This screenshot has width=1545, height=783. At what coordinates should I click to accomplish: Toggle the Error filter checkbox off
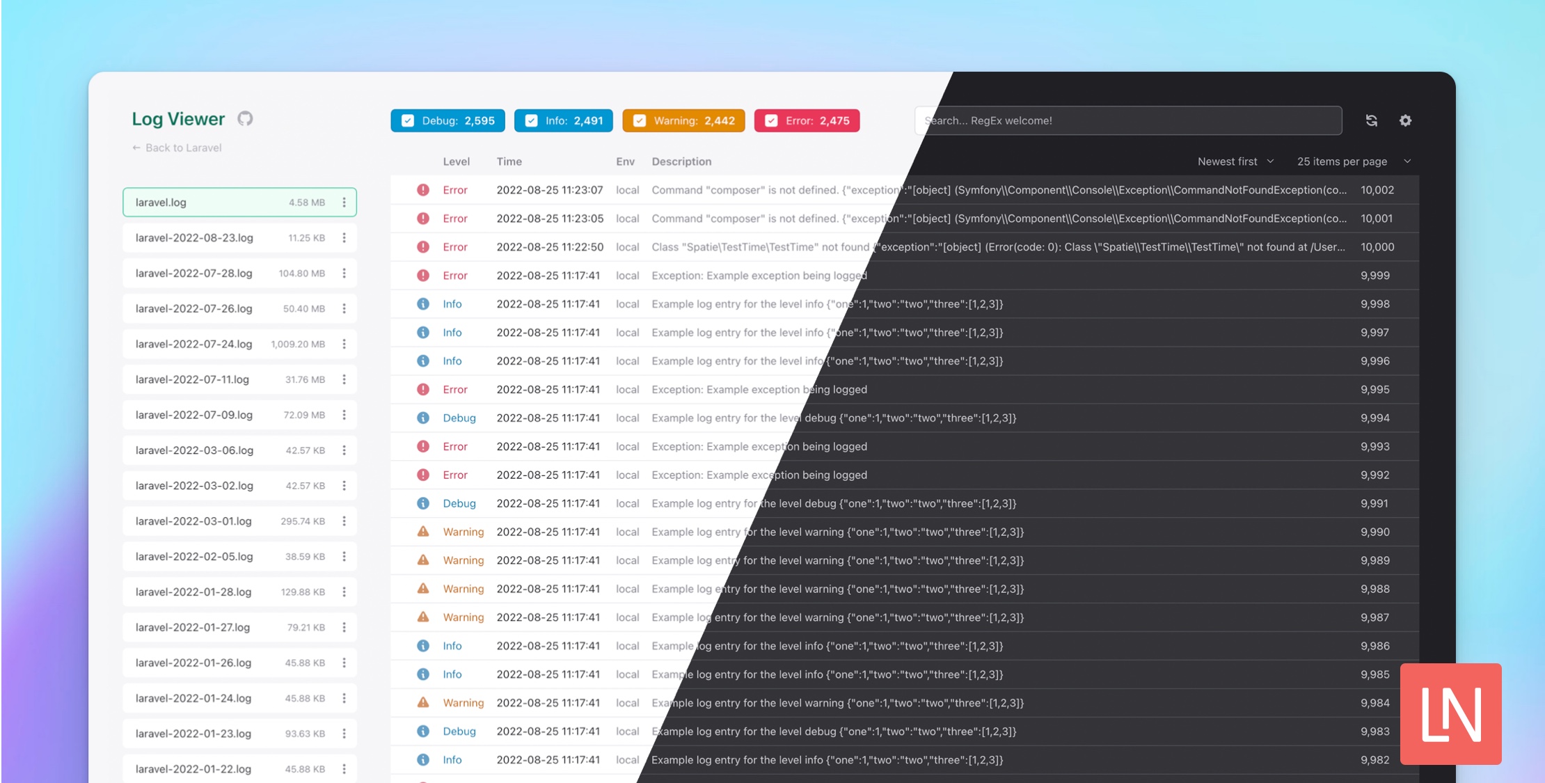point(772,120)
